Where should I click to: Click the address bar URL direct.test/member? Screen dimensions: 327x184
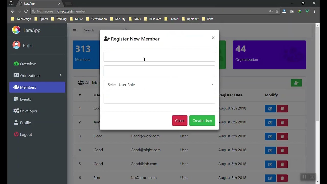coord(72,11)
